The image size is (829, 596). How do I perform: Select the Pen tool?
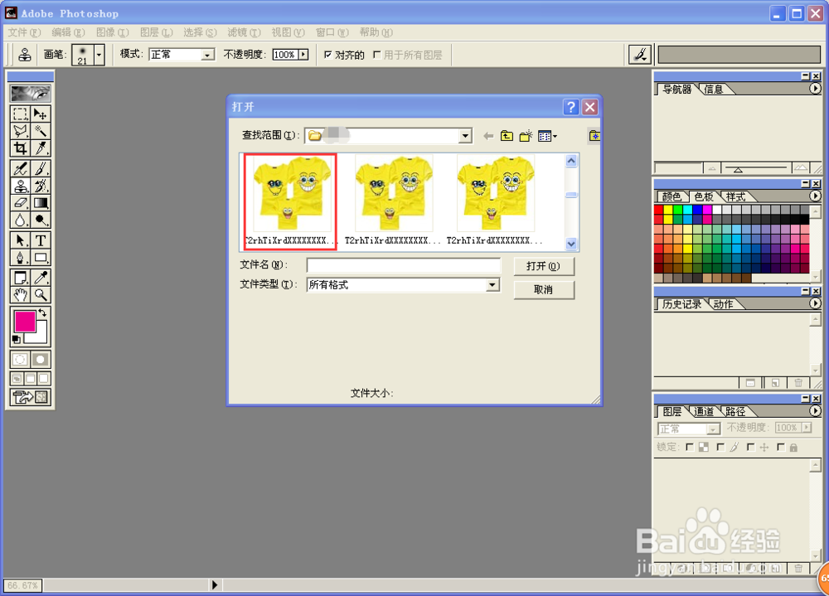[x=21, y=258]
